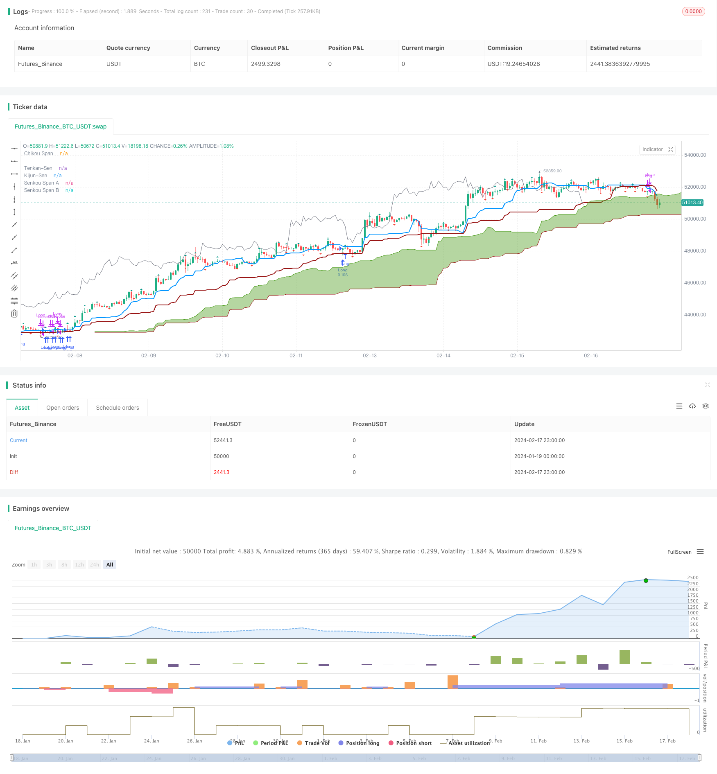Switch to the Asset tab

[22, 408]
